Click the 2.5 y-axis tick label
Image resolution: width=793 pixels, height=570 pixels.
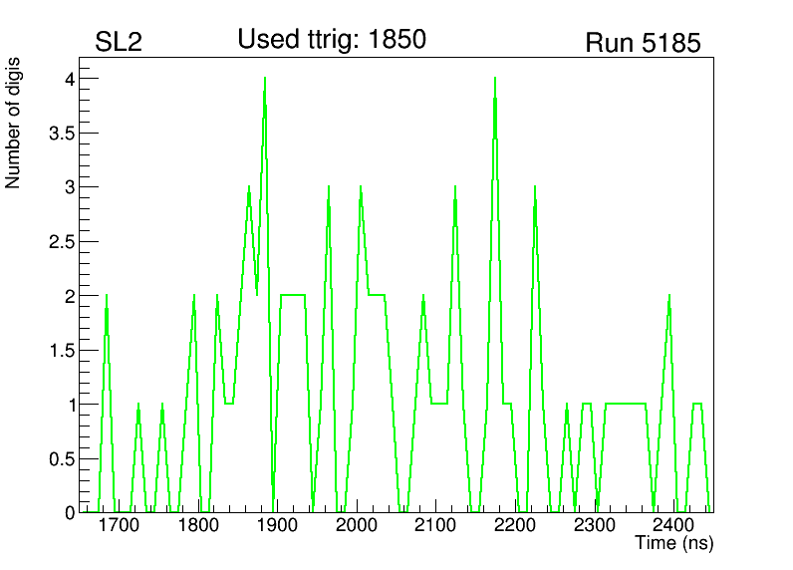click(x=62, y=241)
